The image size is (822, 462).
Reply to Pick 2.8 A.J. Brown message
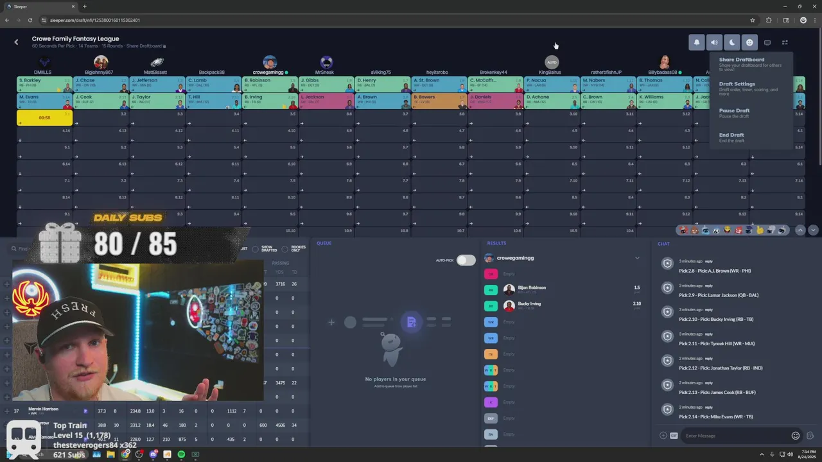709,261
